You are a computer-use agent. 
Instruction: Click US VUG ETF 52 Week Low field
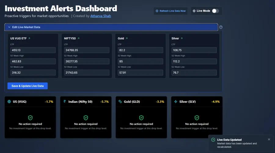click(x=33, y=73)
